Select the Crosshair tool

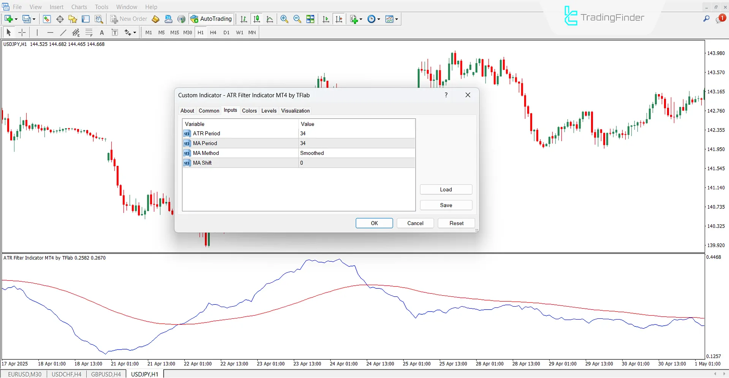click(x=22, y=33)
